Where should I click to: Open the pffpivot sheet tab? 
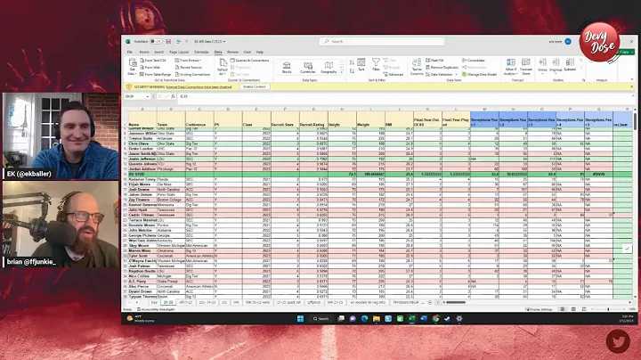pyautogui.click(x=314, y=302)
